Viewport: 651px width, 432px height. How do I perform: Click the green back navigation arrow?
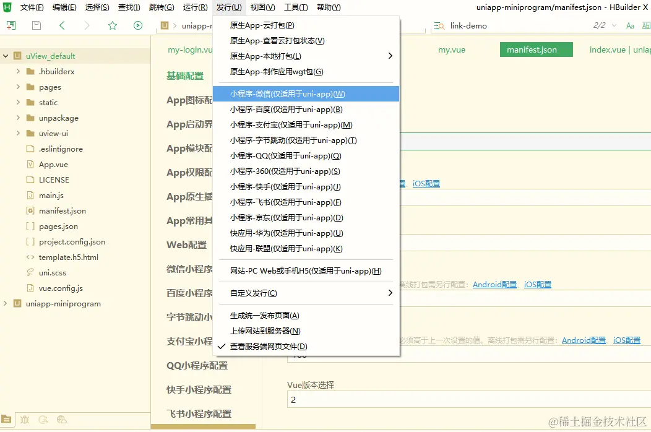click(x=62, y=26)
